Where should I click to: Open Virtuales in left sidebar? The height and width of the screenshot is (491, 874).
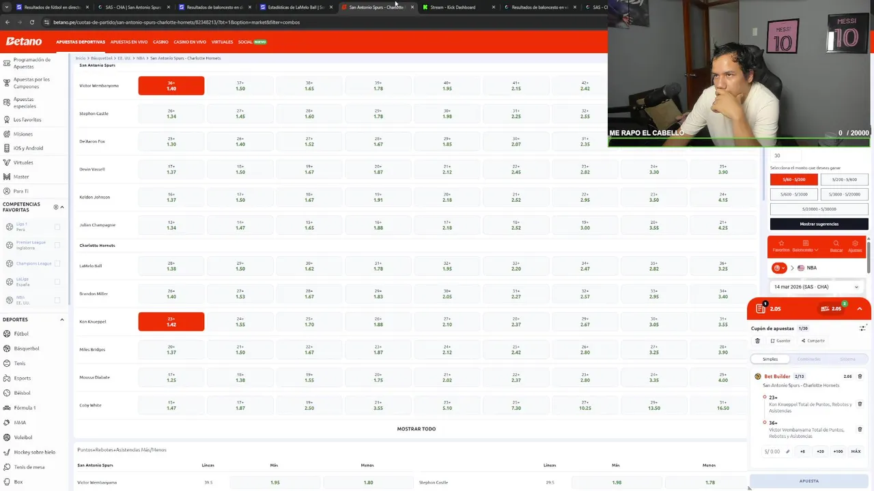click(x=23, y=162)
